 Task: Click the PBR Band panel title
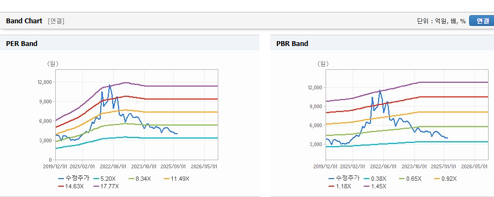(x=292, y=44)
